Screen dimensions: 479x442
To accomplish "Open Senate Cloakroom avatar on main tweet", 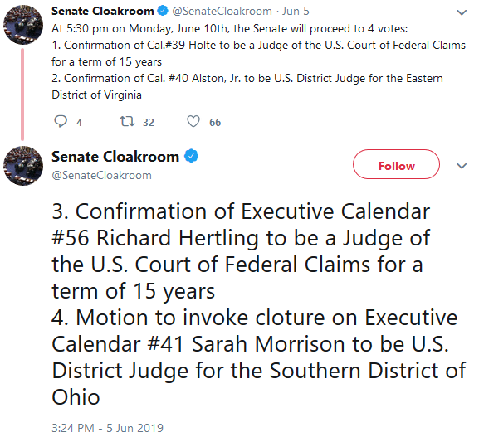I will click(23, 166).
